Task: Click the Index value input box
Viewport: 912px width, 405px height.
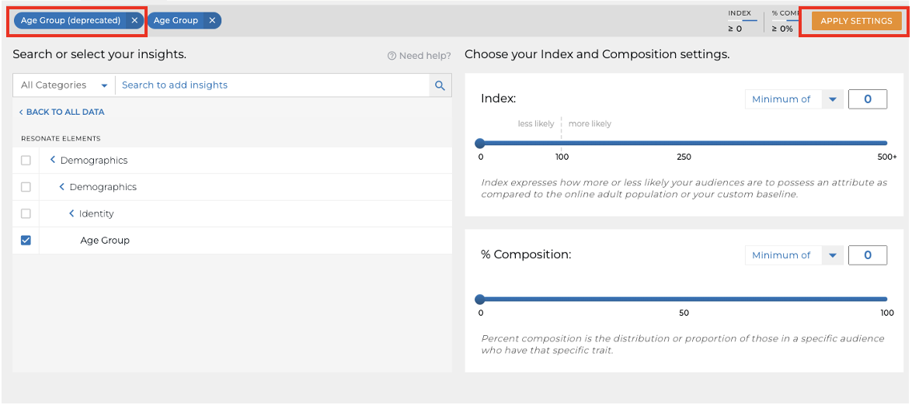Action: [x=868, y=99]
